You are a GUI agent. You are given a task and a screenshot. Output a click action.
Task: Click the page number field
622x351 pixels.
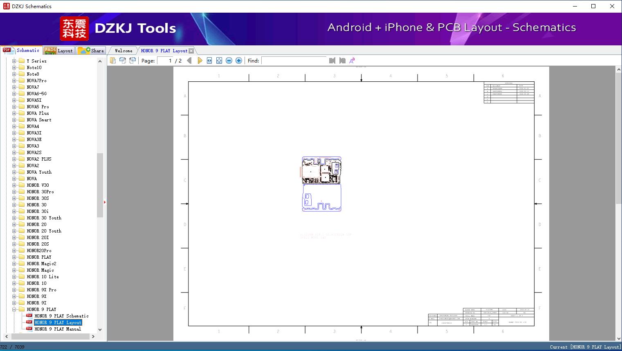coord(166,60)
